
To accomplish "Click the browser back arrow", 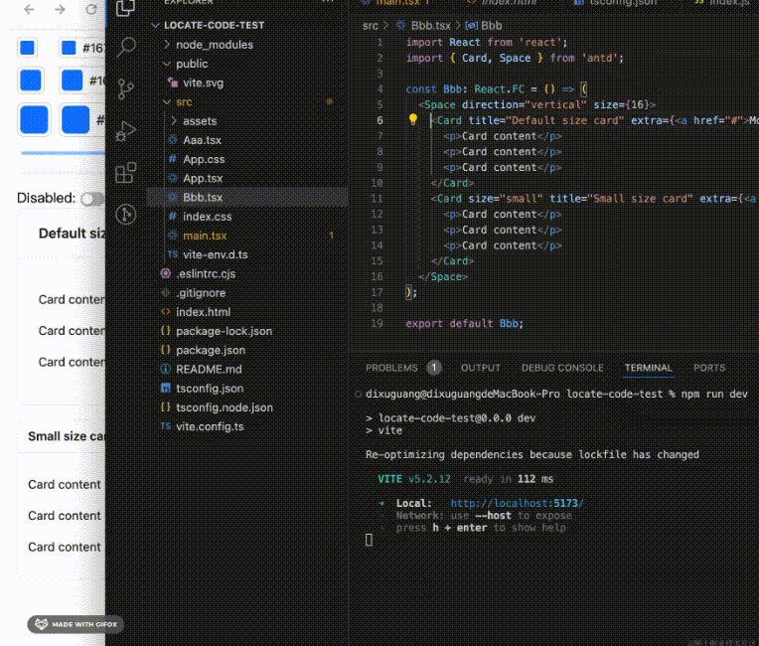I will coord(29,9).
